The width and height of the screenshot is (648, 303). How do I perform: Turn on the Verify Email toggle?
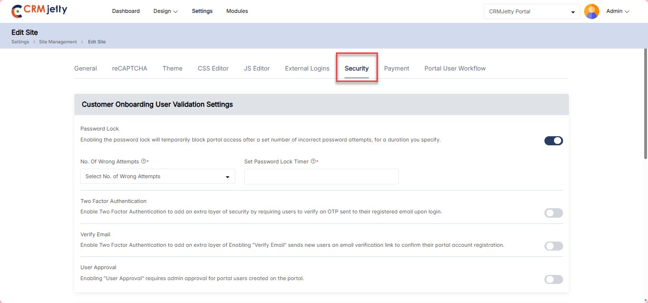[x=554, y=246]
